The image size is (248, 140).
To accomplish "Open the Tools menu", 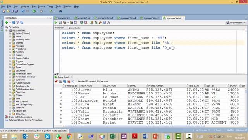I will click(x=58, y=7).
